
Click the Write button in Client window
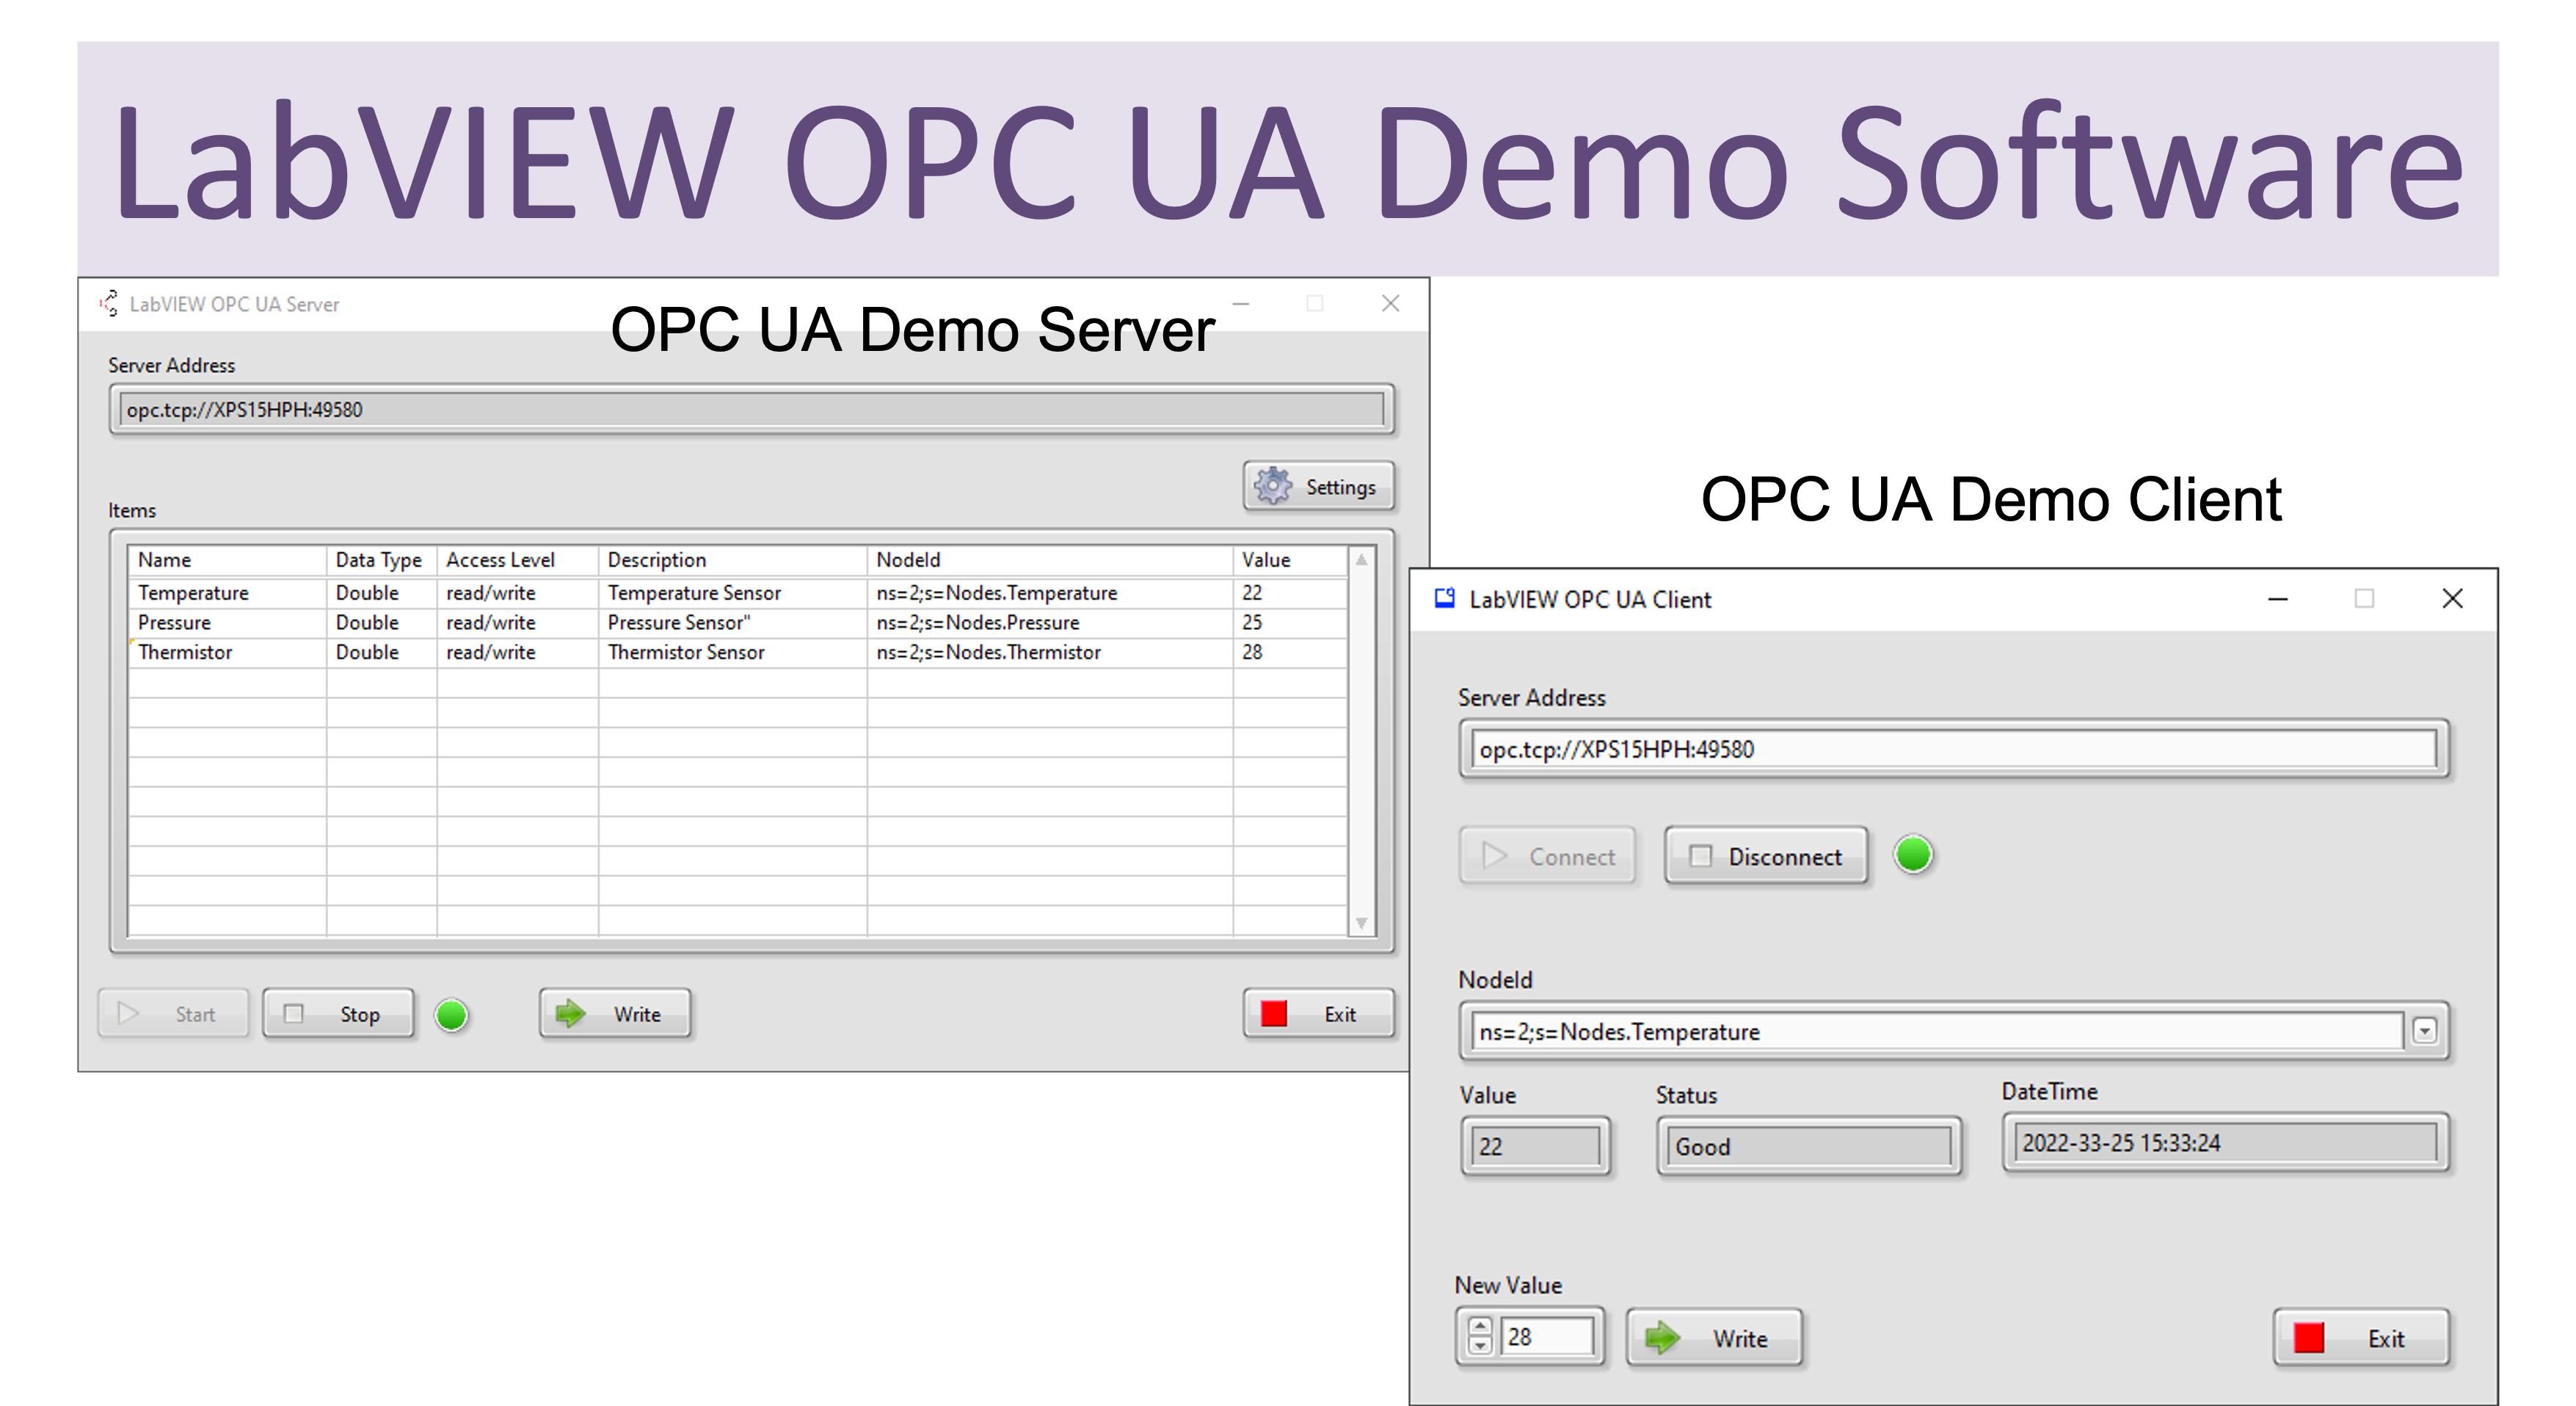coord(1715,1337)
